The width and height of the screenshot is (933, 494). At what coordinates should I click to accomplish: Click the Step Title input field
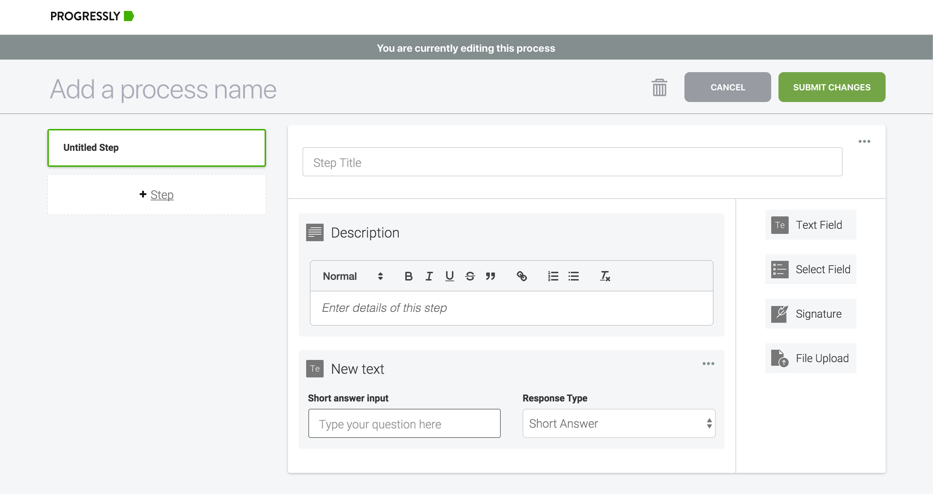point(572,162)
